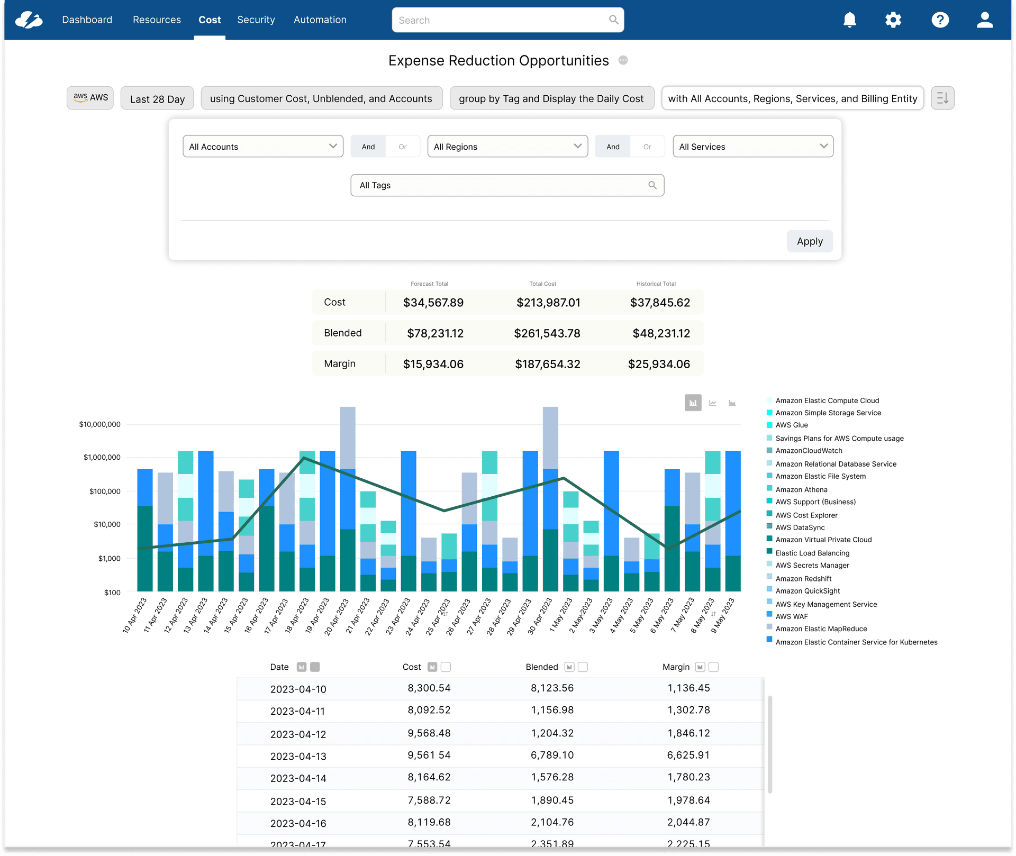This screenshot has height=856, width=1016.
Task: Click the options icon beside page title
Action: click(623, 60)
